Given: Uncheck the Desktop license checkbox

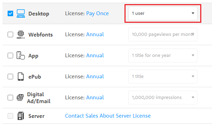Looking at the screenshot, I should click(x=10, y=13).
